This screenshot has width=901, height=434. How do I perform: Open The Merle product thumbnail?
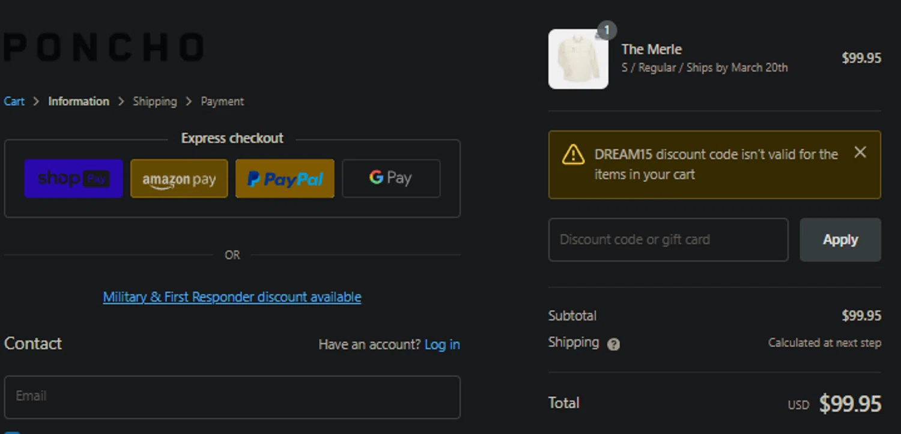tap(578, 59)
